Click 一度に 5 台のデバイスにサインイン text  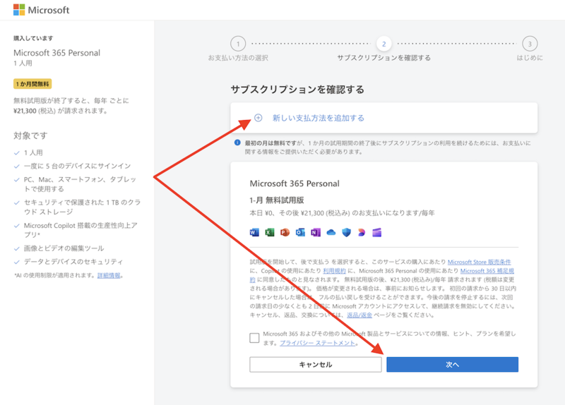coord(77,166)
